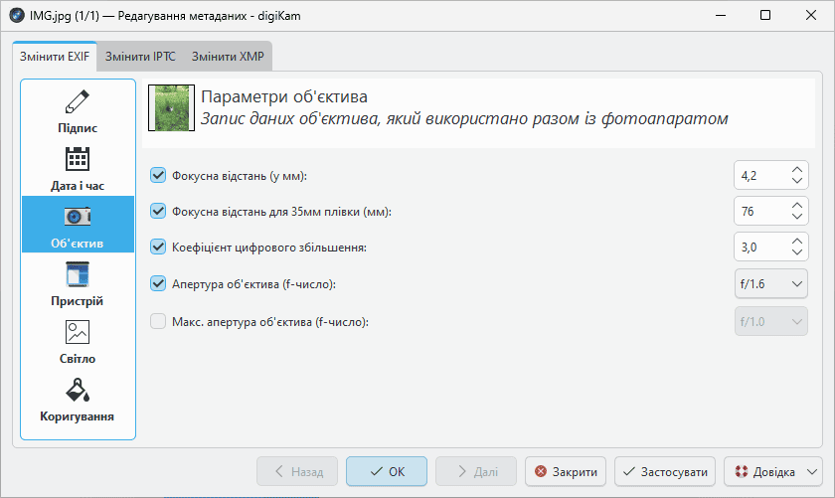835x498 pixels.
Task: Click the Фокусна відстань (у мм) label
Action: pos(240,176)
